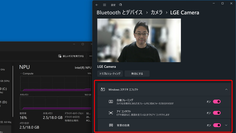Image resolution: width=236 pixels, height=133 pixels.
Task: Click the 共有メモリ graph in Task Manager
Action: [55, 103]
